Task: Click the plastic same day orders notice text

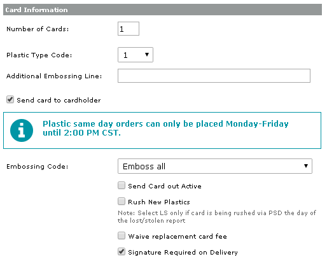Action: [165, 128]
